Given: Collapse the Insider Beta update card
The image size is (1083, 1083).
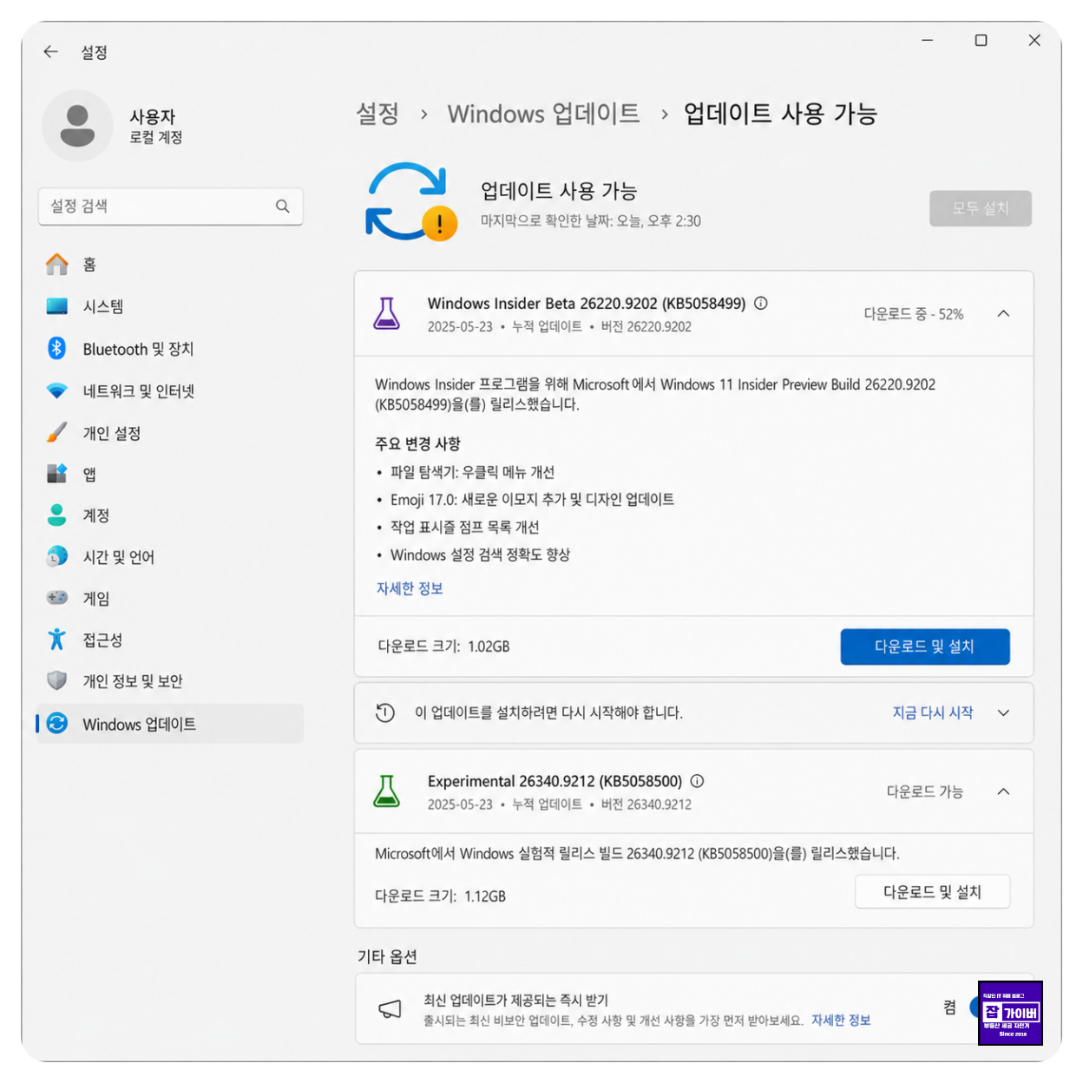Looking at the screenshot, I should (1004, 314).
